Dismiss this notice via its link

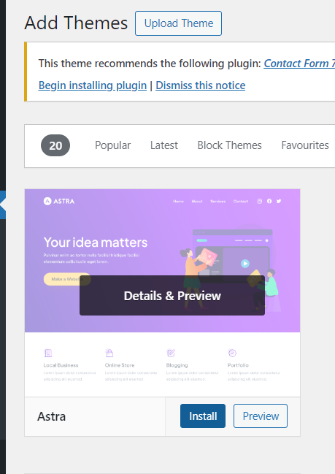[x=200, y=85]
